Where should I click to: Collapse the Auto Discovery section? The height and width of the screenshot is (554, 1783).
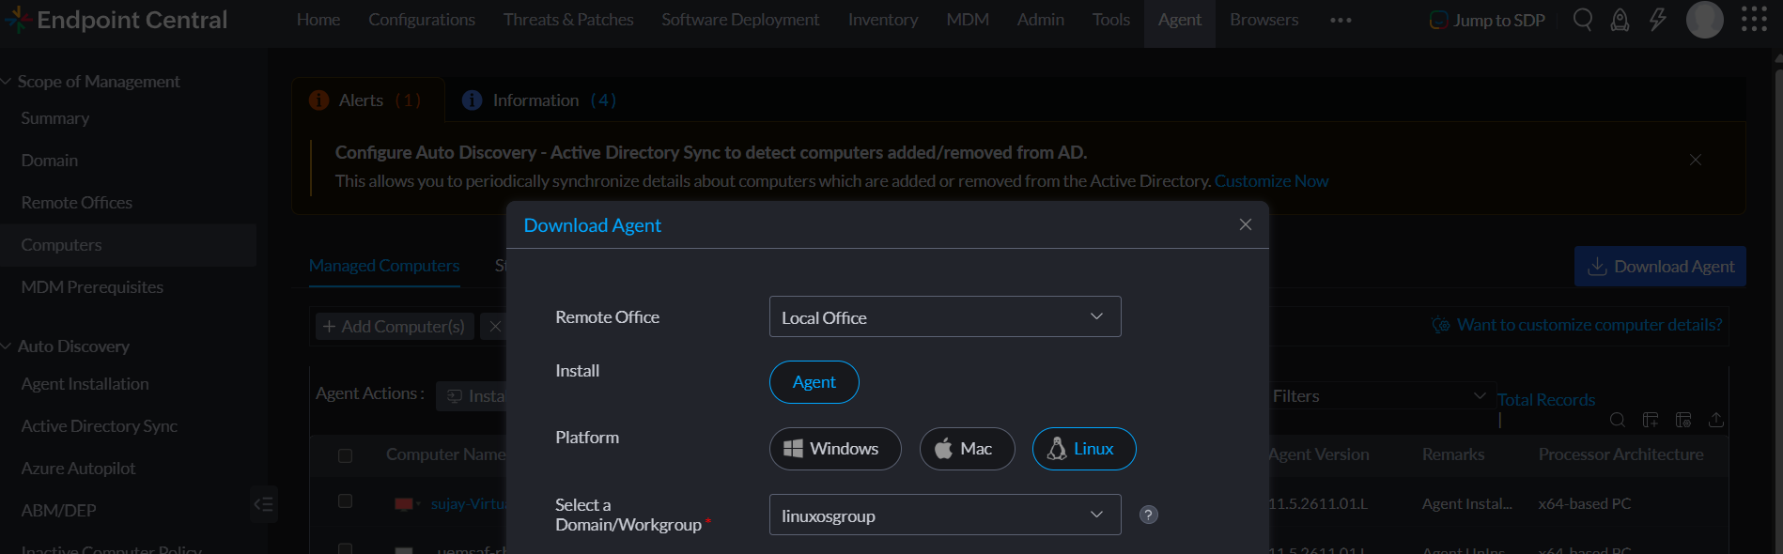7,346
